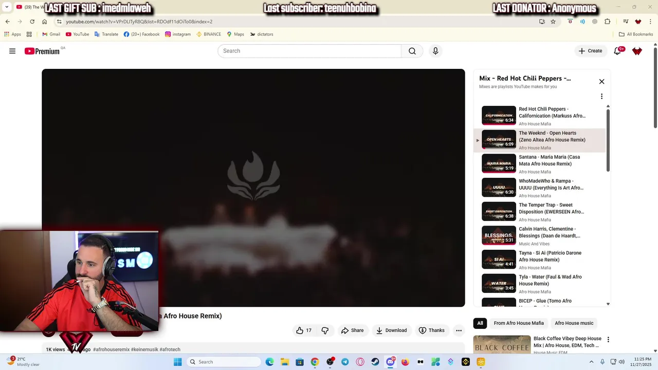The width and height of the screenshot is (658, 370).
Task: Open Mix playlist options menu
Action: pyautogui.click(x=601, y=96)
